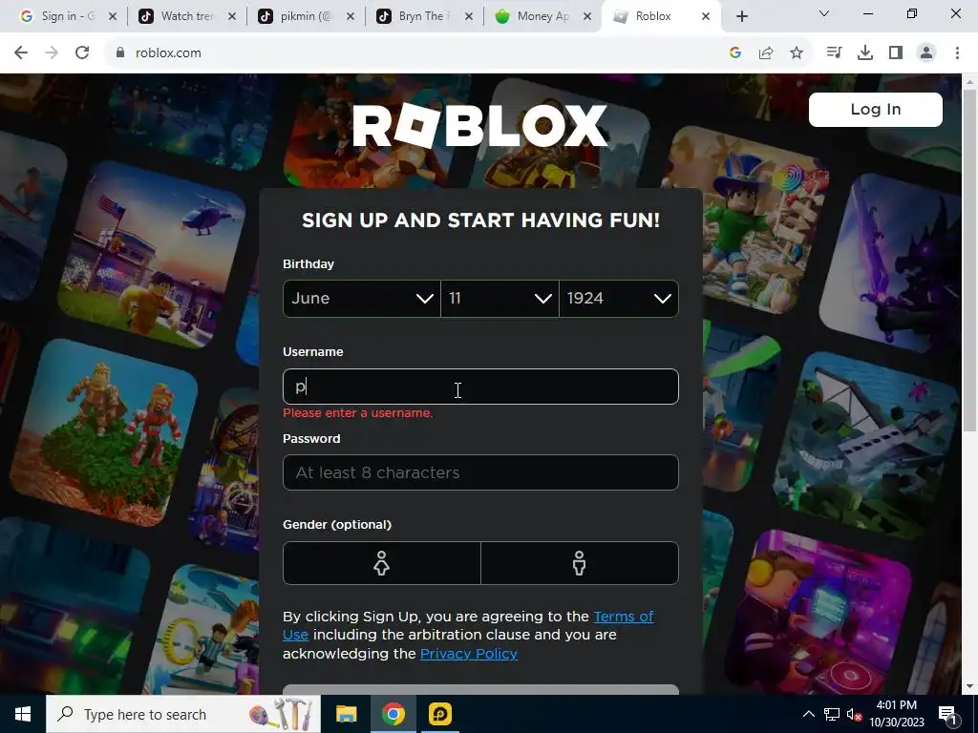Reload the roblox.com page
This screenshot has height=733, width=978.
82,53
